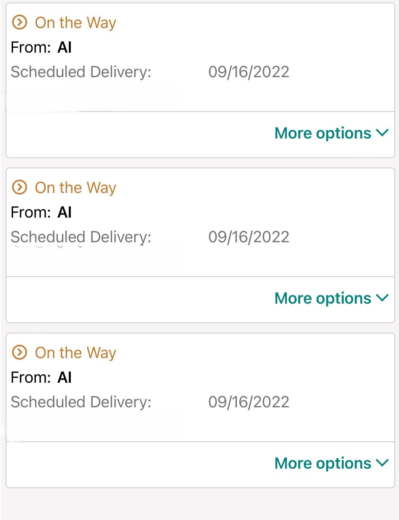Screen dimensions: 399x520
Task: Tap the On the Way status of second package
Action: [76, 188]
